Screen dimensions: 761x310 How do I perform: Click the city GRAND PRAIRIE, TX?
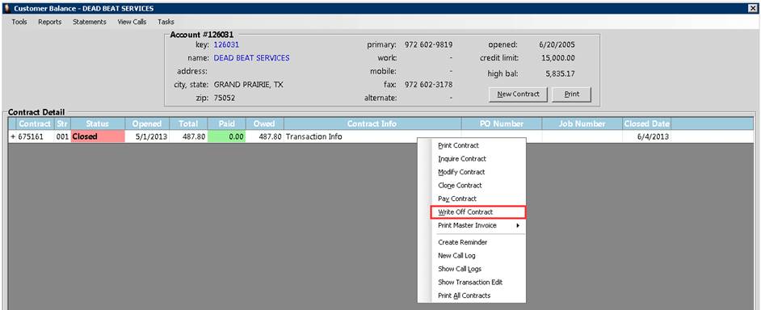pyautogui.click(x=249, y=85)
